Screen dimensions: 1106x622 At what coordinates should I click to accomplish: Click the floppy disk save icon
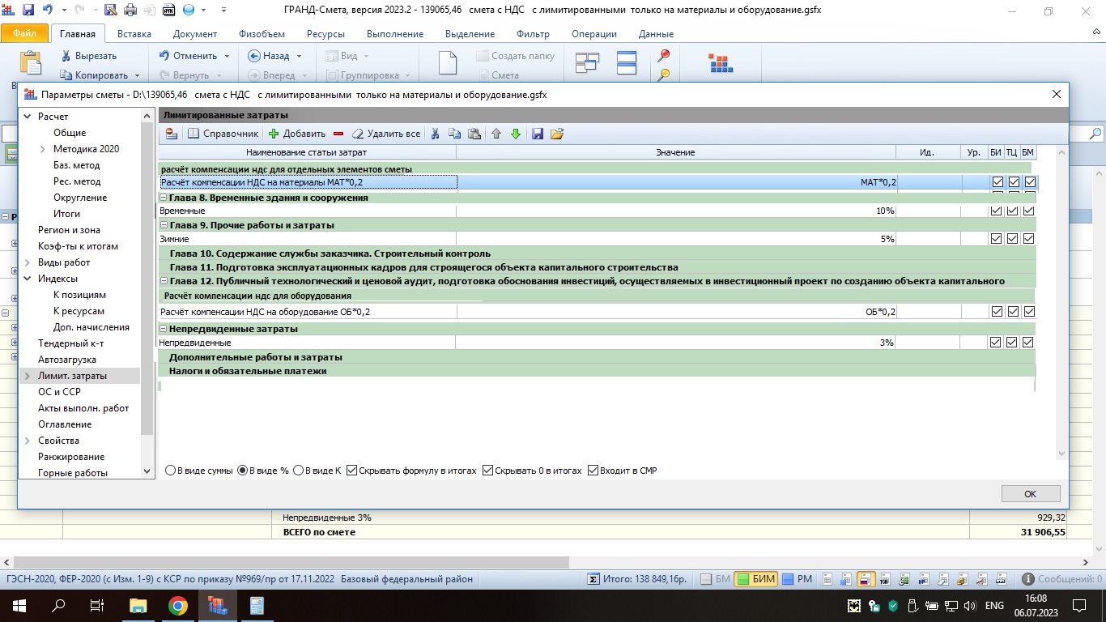coord(538,134)
